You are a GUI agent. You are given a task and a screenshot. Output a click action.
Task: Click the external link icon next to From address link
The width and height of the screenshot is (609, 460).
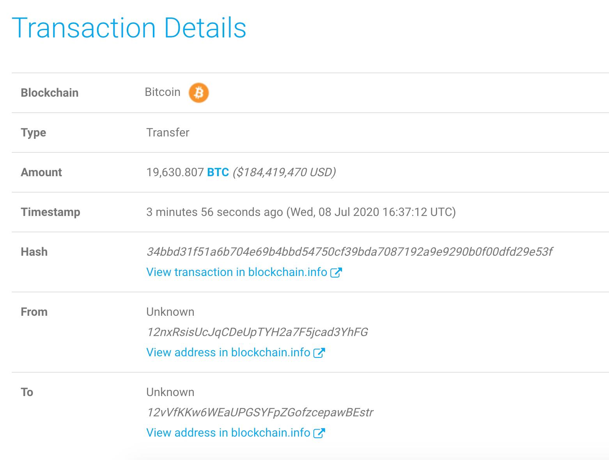320,352
